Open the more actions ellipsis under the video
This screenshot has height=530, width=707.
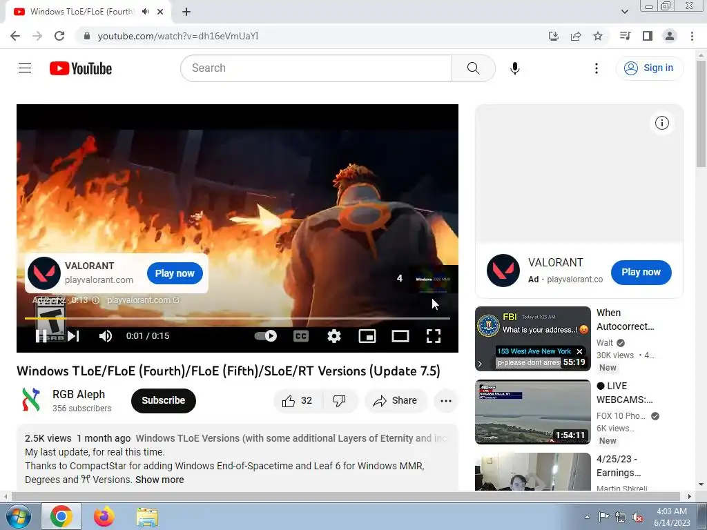click(x=445, y=401)
